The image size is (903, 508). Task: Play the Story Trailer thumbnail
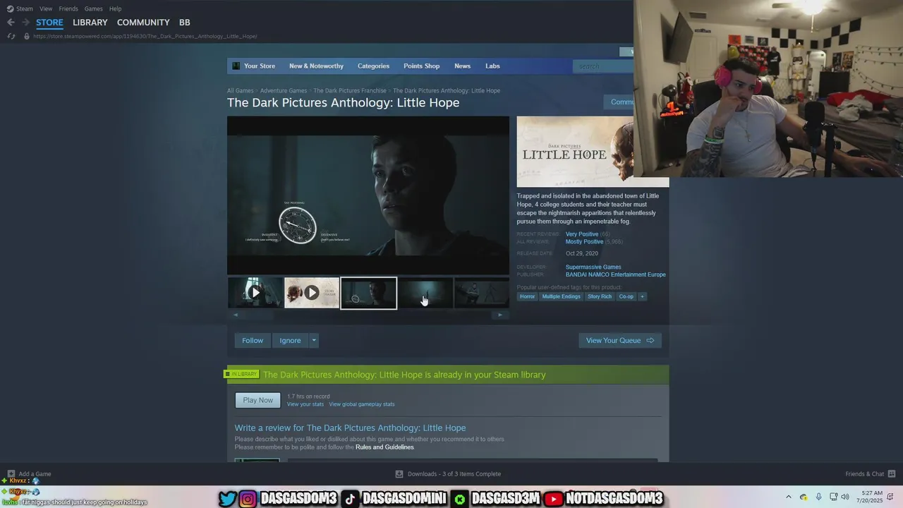[312, 293]
